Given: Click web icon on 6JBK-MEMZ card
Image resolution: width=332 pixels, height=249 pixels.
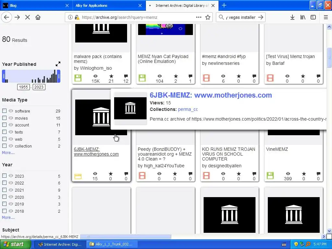Looking at the screenshot, I should [78, 176].
